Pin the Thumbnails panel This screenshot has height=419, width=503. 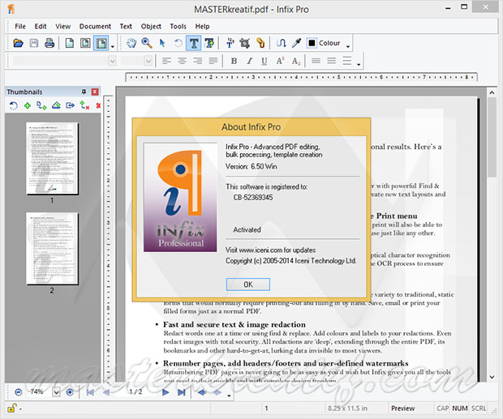point(84,92)
